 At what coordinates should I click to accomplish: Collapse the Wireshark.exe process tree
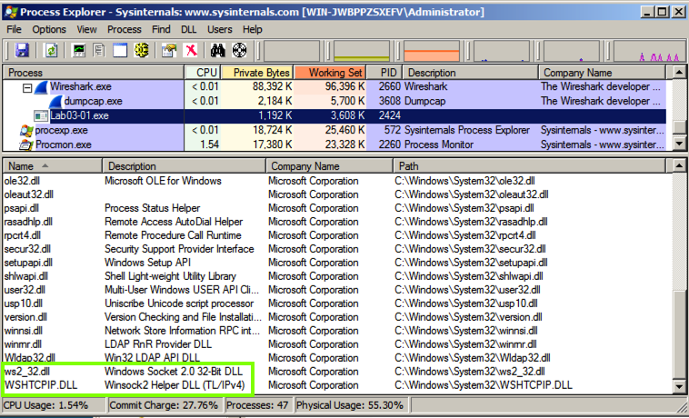[27, 87]
